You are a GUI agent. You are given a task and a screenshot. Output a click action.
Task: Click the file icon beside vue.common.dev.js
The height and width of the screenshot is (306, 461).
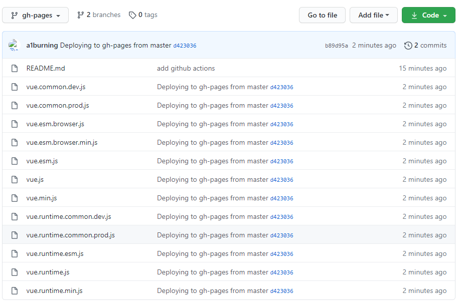pos(15,87)
